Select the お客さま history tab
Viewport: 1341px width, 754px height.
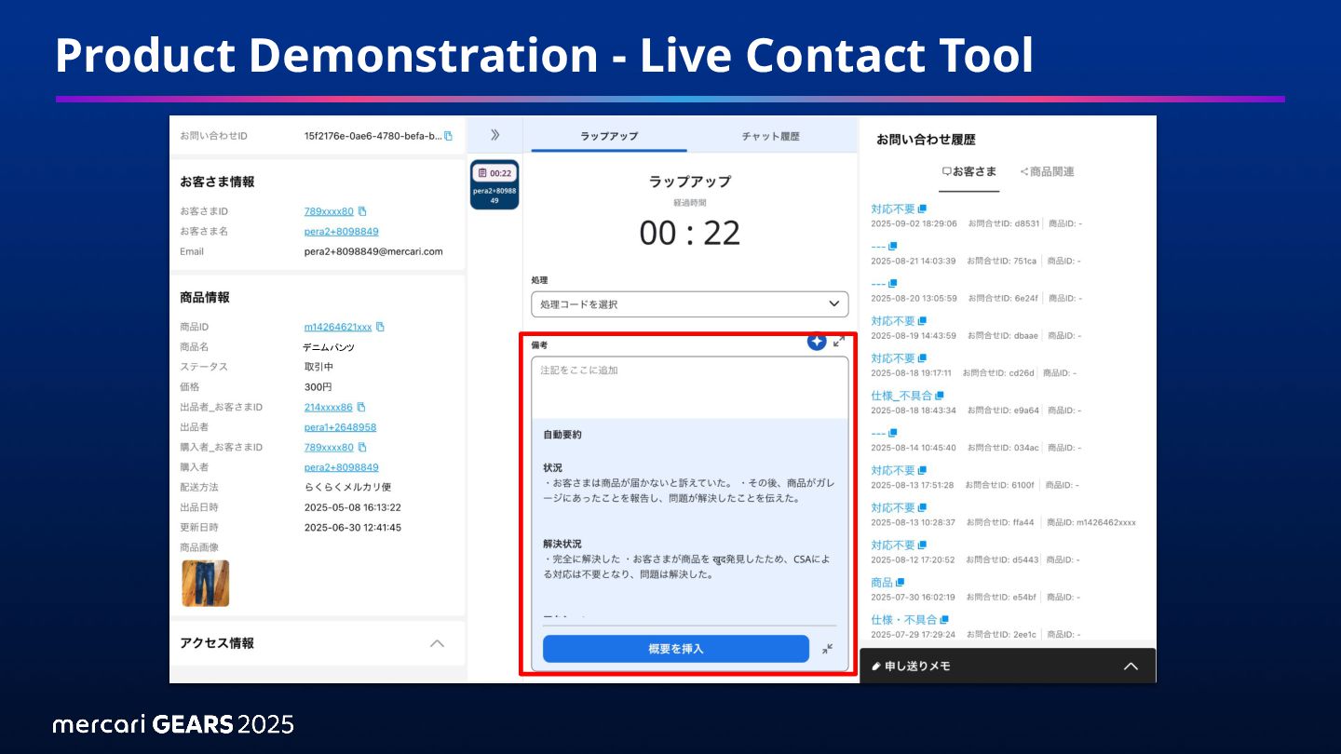[x=968, y=171]
